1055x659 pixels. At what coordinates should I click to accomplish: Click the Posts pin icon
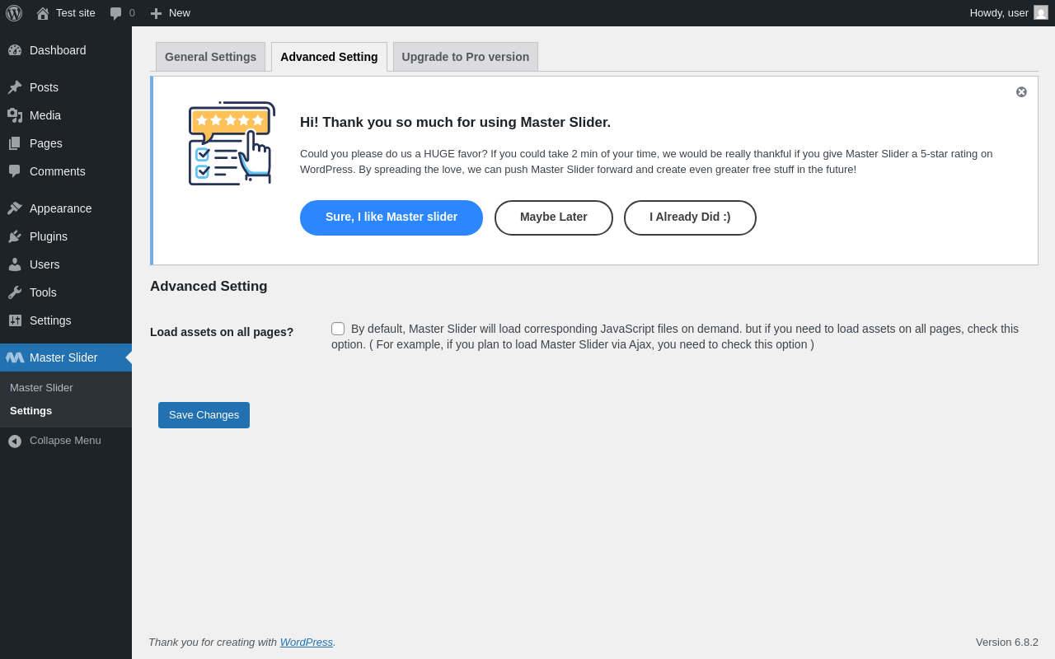pos(15,87)
